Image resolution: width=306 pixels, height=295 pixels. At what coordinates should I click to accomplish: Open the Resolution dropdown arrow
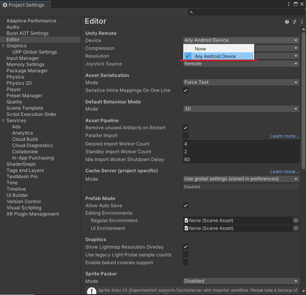pyautogui.click(x=296, y=56)
